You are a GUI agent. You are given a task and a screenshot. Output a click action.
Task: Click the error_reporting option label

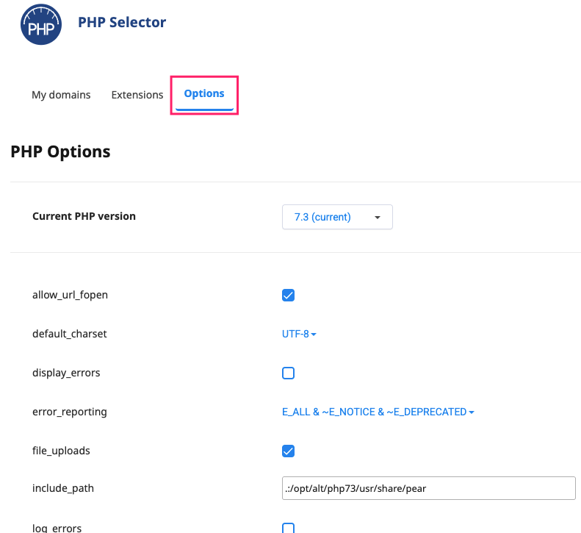tap(70, 412)
